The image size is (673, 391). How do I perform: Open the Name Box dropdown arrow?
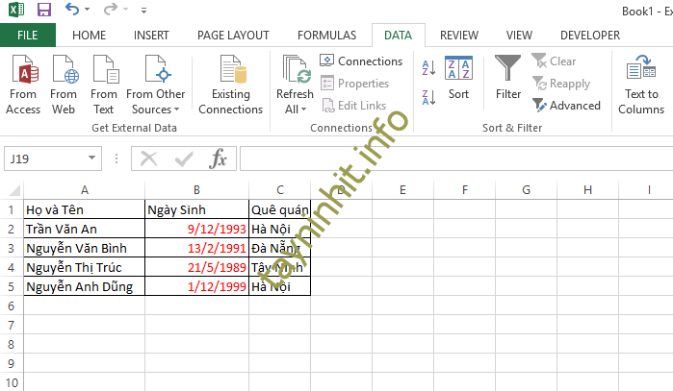click(92, 159)
